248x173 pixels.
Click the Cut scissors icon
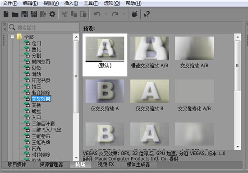pyautogui.click(x=64, y=14)
